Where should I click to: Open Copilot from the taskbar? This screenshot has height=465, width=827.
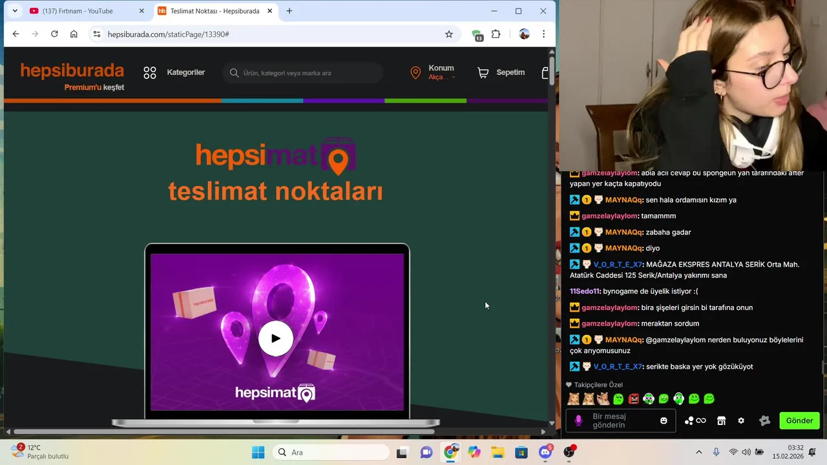click(474, 452)
